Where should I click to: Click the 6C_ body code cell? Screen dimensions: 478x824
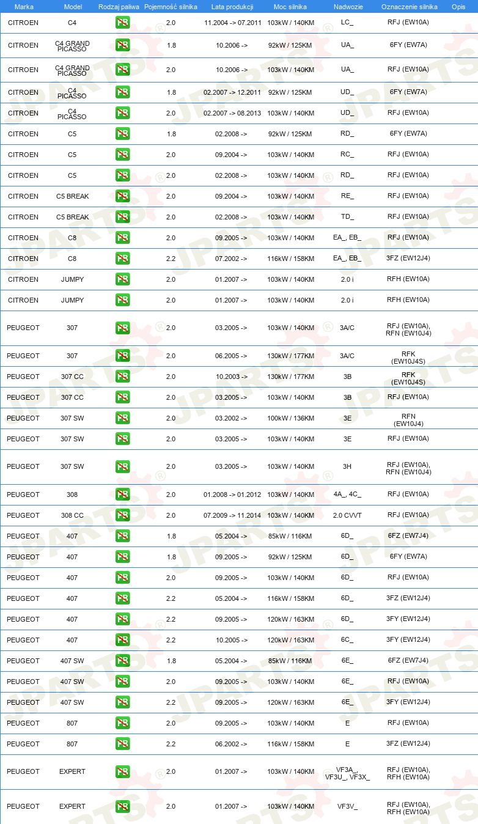point(347,641)
